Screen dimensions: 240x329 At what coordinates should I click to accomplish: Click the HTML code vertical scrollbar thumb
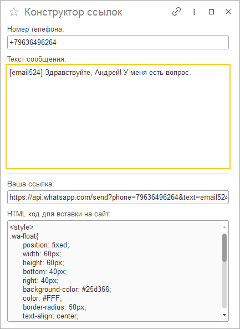224,248
